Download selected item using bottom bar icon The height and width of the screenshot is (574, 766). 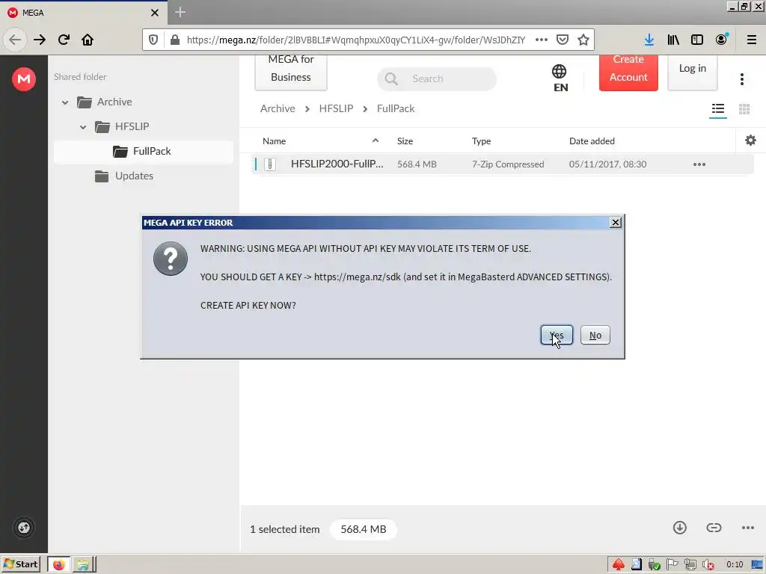[679, 528]
